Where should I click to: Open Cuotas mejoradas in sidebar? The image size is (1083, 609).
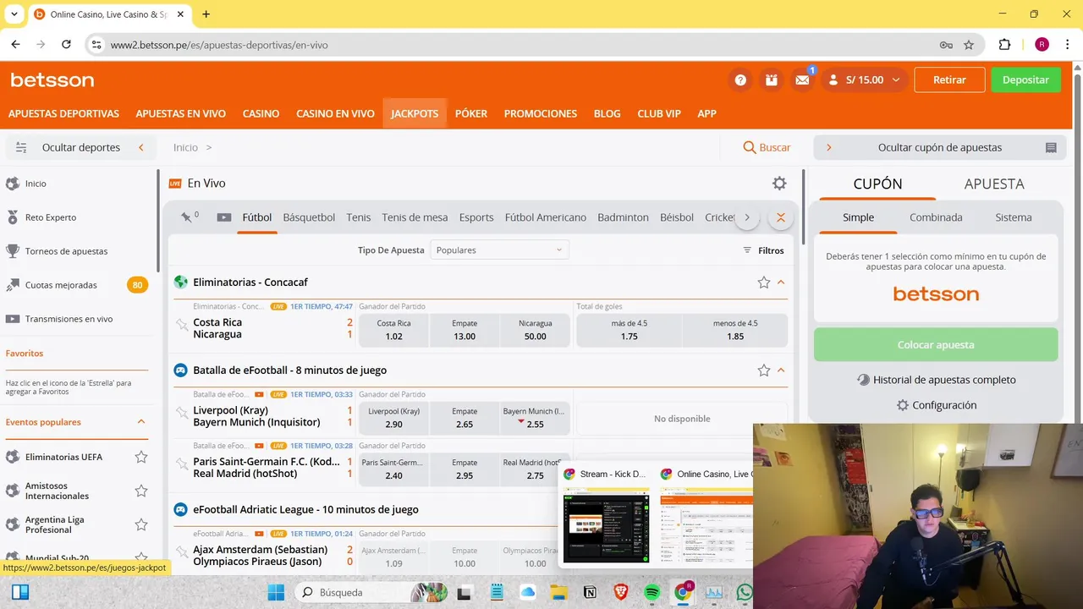(61, 285)
